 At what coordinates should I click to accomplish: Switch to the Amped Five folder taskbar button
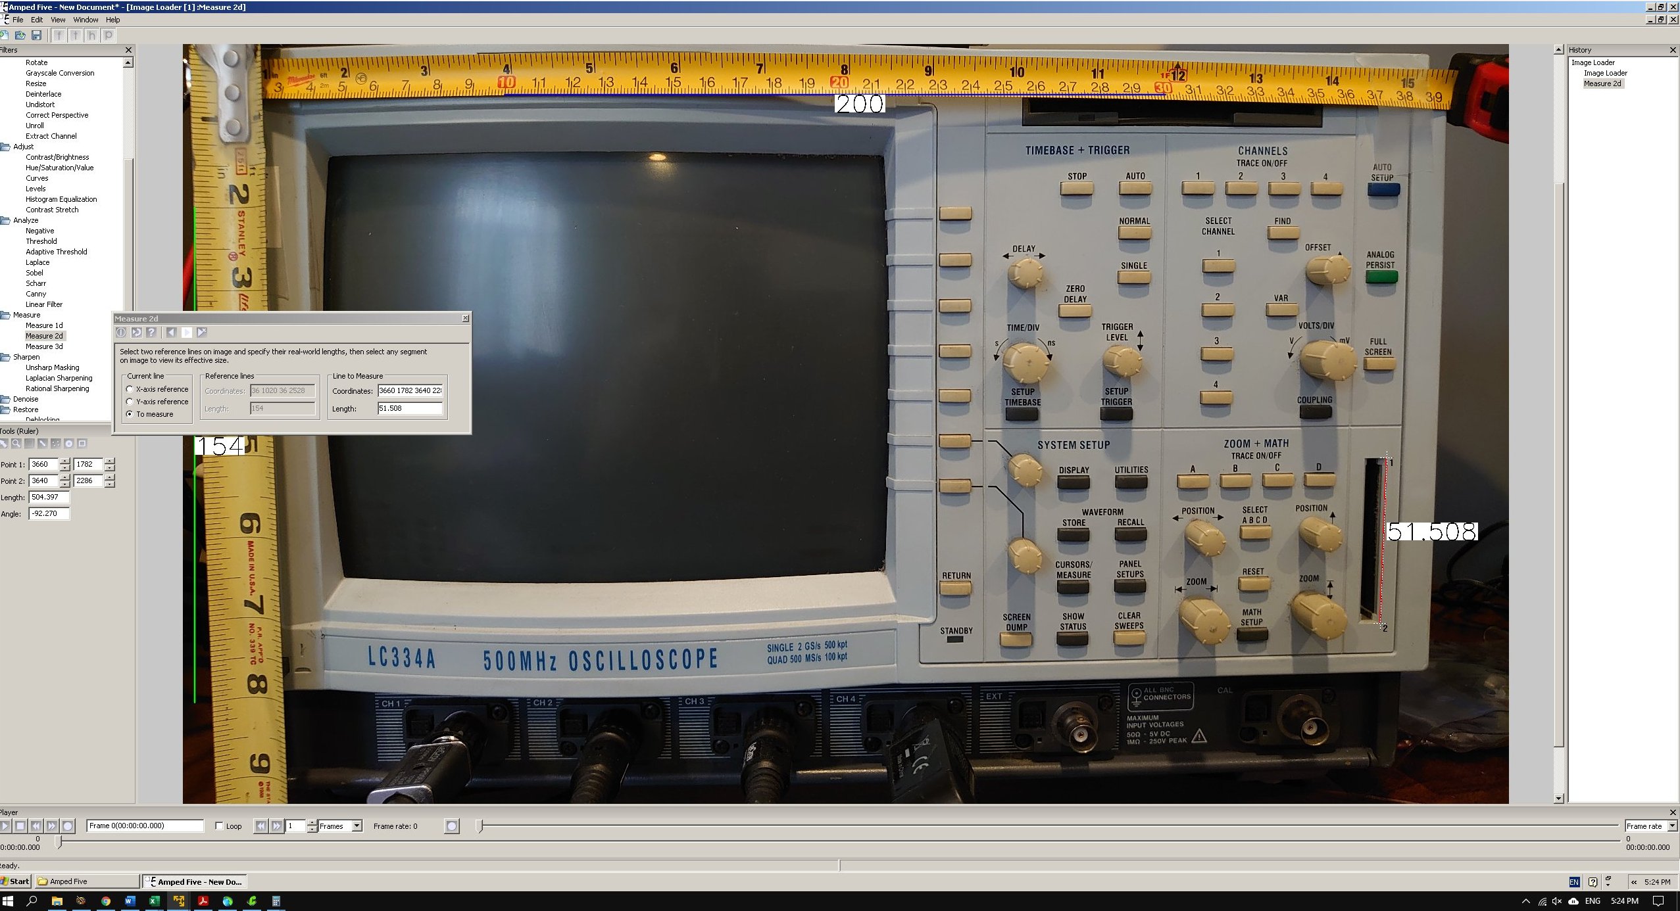click(86, 881)
